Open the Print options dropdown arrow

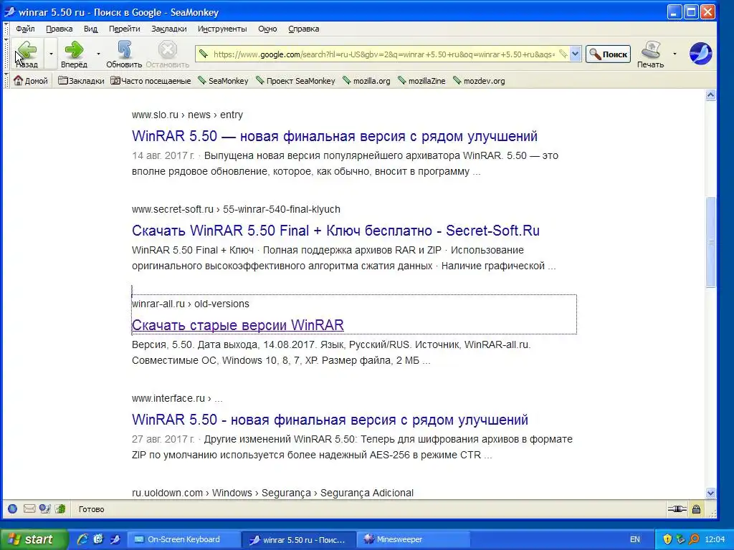tap(675, 54)
